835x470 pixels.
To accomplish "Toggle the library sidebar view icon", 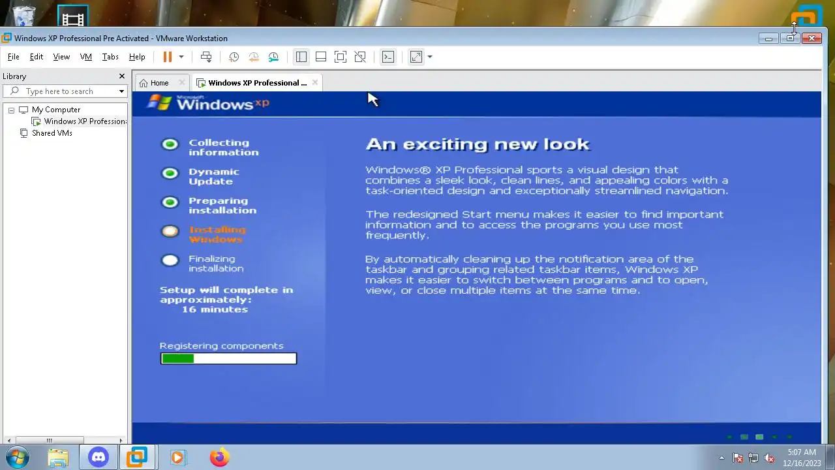I will pos(301,57).
